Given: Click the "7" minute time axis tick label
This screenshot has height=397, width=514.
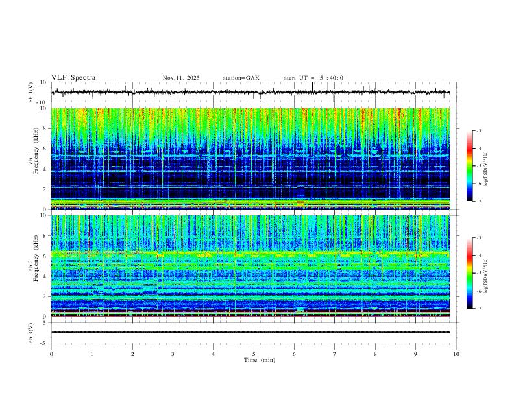Looking at the screenshot, I should coord(335,354).
